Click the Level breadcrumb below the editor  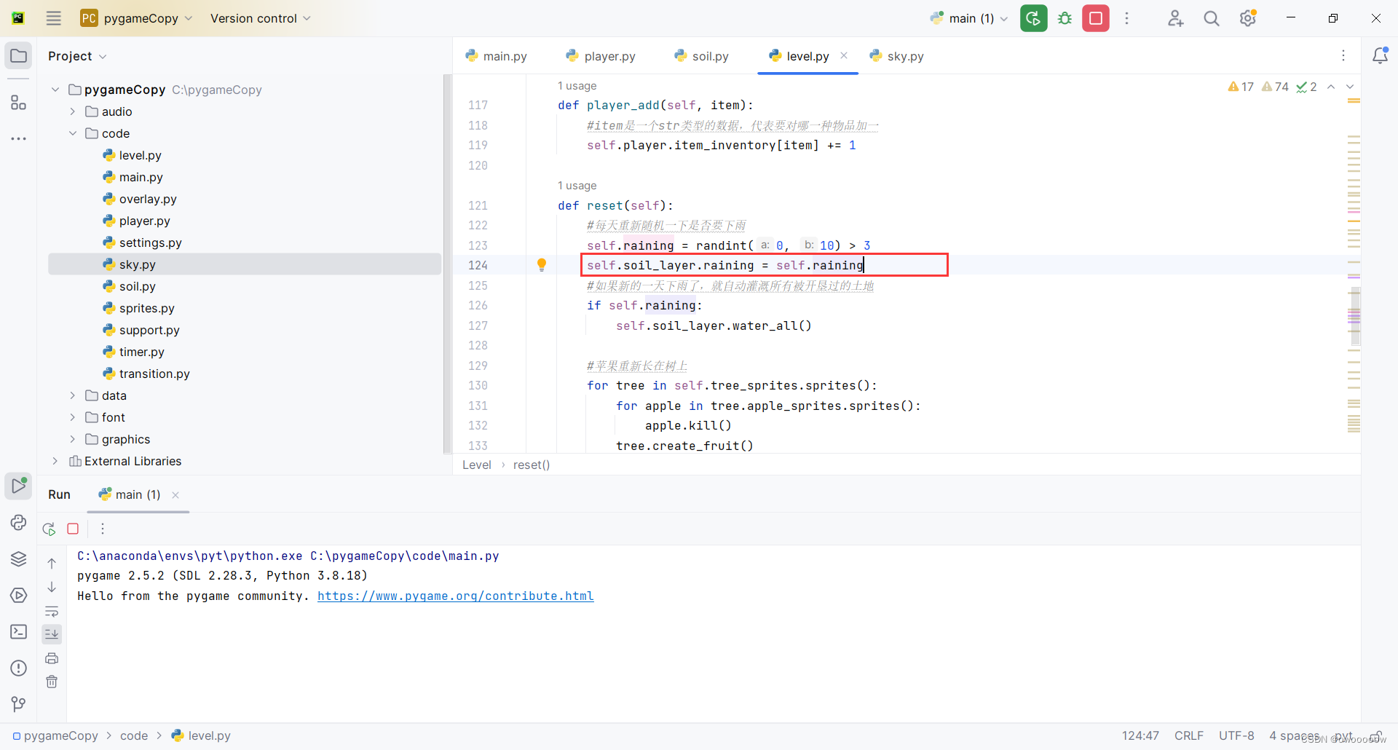coord(477,465)
